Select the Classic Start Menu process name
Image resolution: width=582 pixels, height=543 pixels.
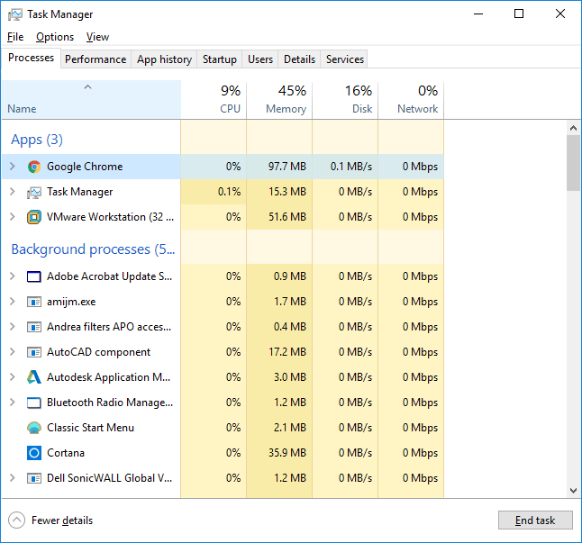(x=91, y=428)
